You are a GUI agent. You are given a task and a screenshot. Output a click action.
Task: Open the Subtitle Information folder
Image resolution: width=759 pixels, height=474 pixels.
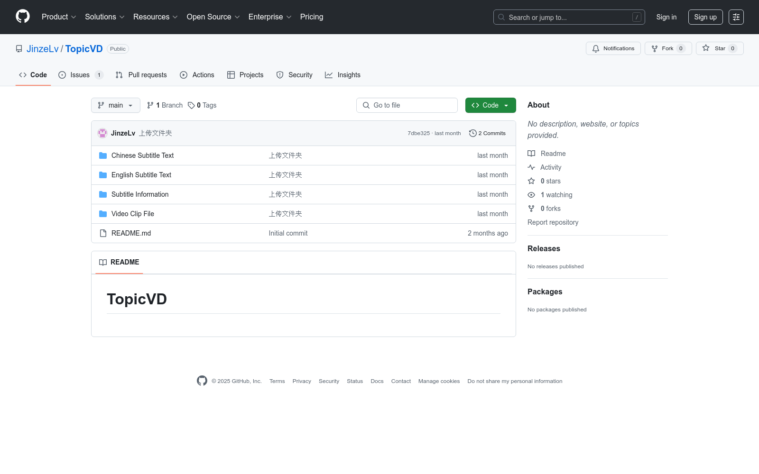point(140,194)
